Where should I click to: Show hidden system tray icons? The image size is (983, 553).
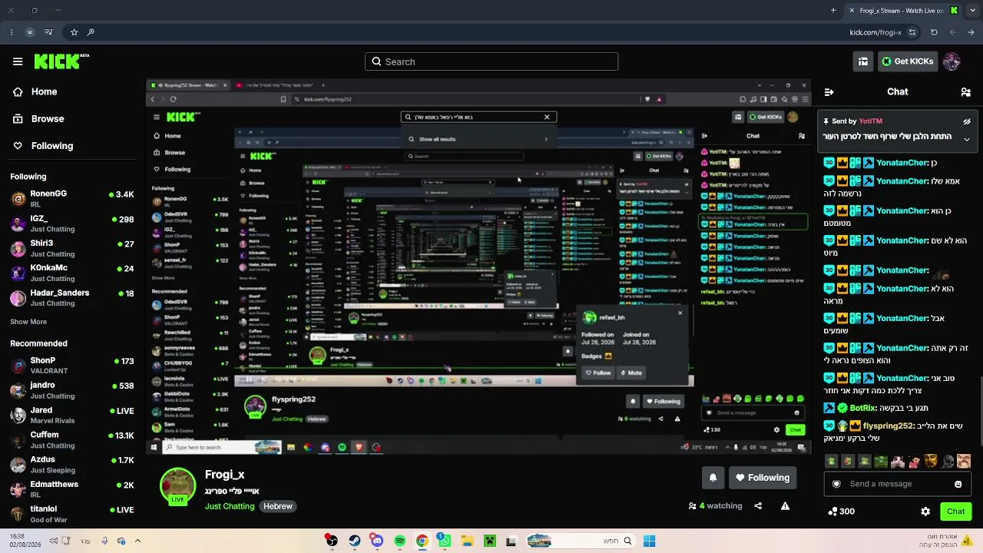click(x=137, y=541)
